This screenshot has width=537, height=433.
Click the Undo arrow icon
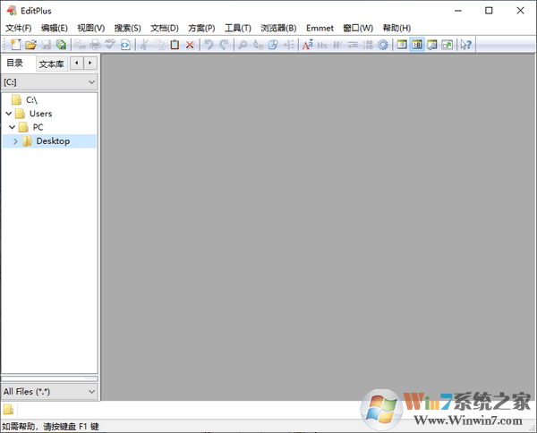[x=209, y=45]
